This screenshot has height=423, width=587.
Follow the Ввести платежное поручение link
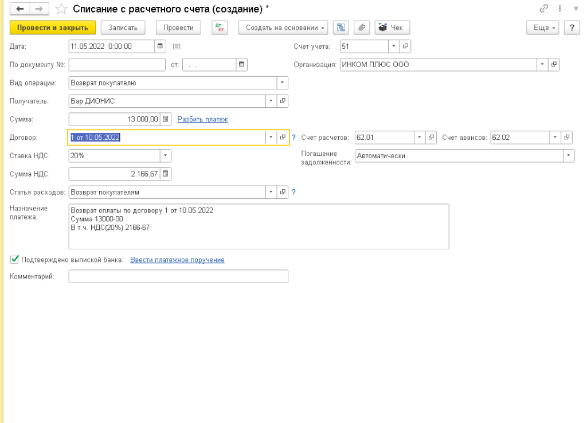coord(177,260)
